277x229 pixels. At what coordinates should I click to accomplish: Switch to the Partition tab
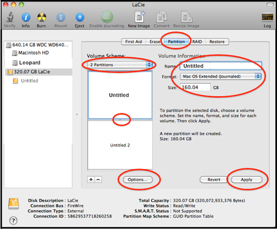tap(176, 42)
